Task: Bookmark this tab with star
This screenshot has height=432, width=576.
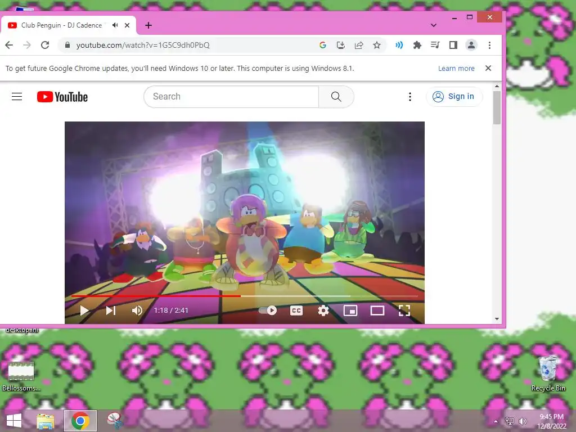Action: pyautogui.click(x=377, y=45)
